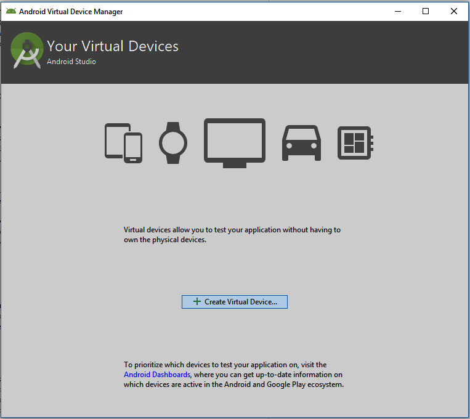Close the Android Virtual Device Manager window
Viewport: 470px width, 419px height.
pos(454,11)
